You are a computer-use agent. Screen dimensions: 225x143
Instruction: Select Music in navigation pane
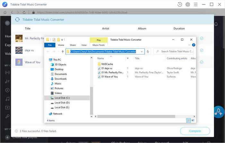[x=58, y=84]
